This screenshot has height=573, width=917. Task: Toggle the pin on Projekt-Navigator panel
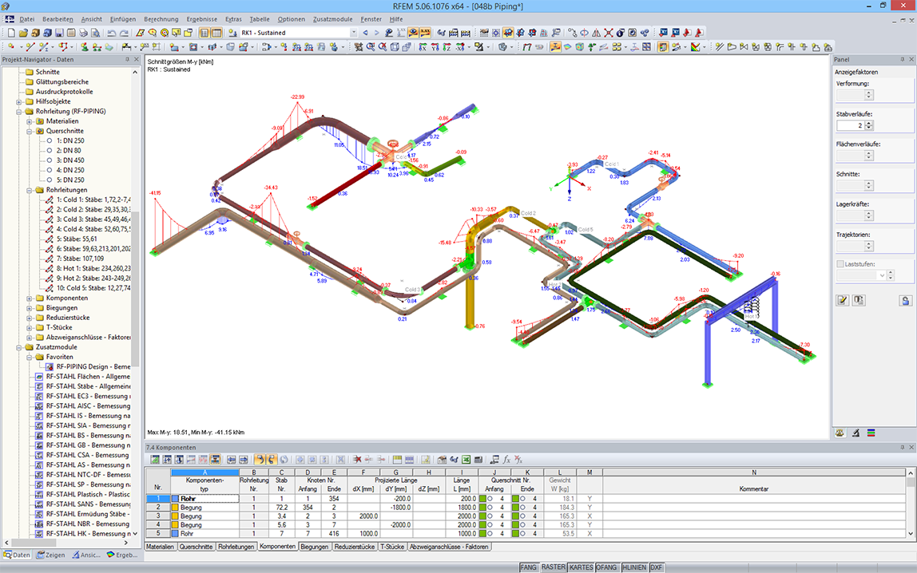pyautogui.click(x=127, y=60)
